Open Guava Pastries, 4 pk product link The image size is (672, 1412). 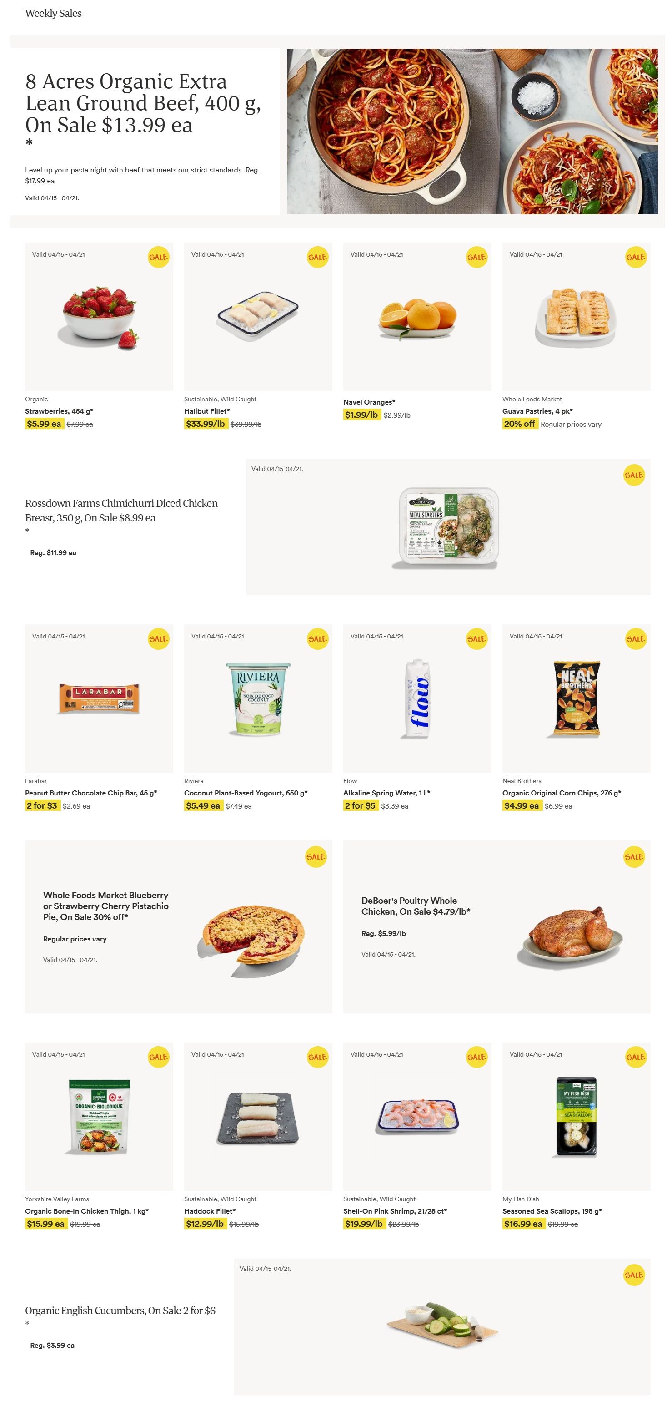click(537, 411)
